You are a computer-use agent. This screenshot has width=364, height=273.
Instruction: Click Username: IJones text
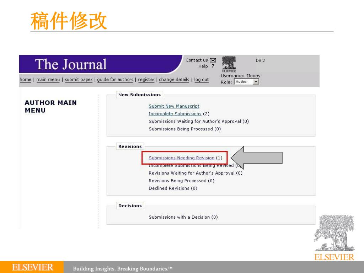[241, 76]
